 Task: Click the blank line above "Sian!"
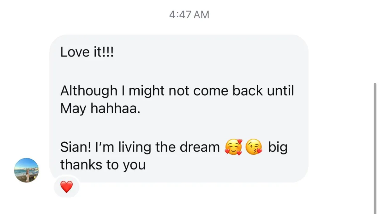177,128
